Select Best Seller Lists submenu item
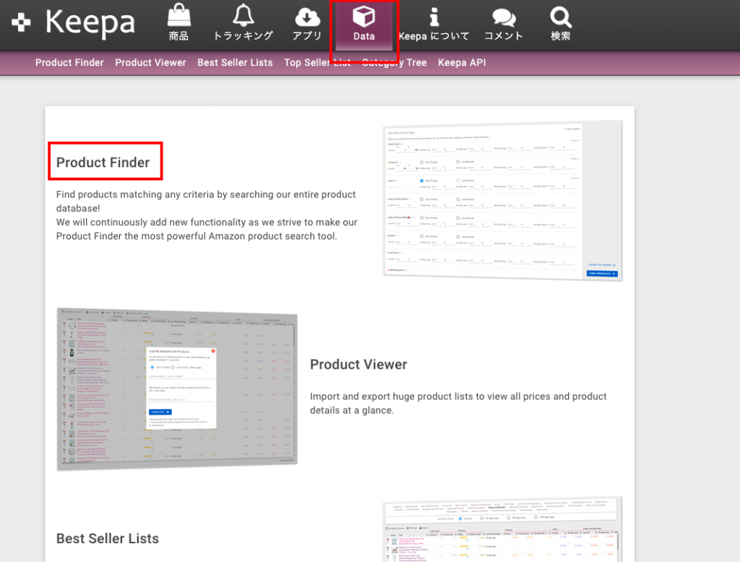 [235, 63]
